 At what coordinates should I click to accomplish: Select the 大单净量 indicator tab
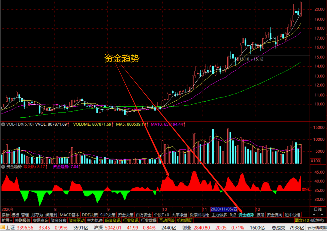[179, 215]
